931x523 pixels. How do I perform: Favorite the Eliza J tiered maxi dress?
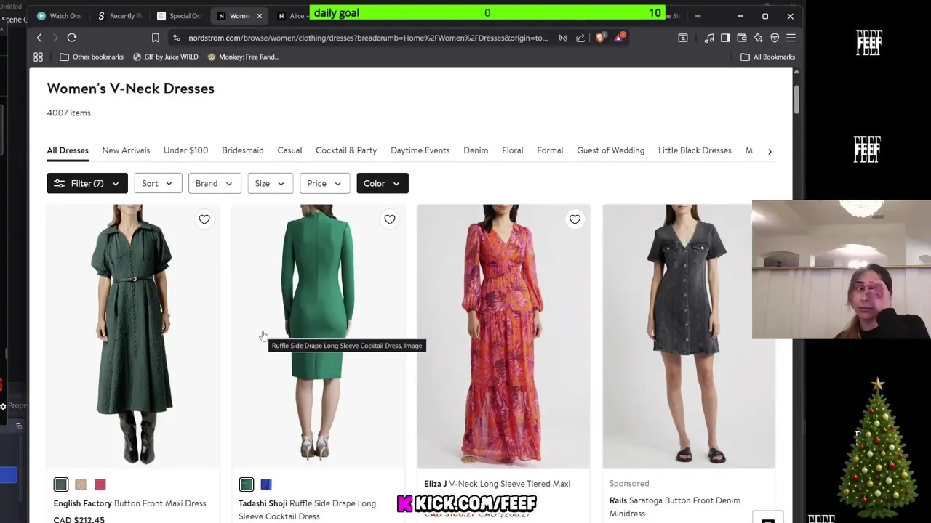click(x=575, y=219)
